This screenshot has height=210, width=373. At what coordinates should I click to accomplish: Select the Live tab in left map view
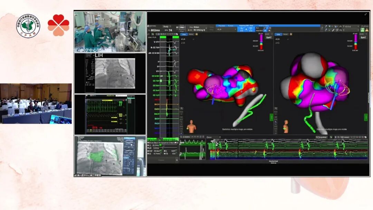pos(184,35)
